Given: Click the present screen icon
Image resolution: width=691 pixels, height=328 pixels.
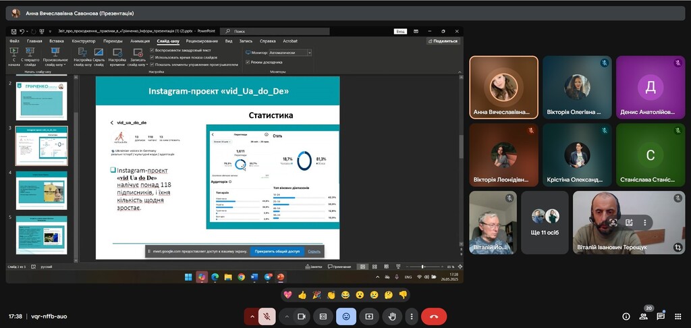Looking at the screenshot, I should (369, 316).
